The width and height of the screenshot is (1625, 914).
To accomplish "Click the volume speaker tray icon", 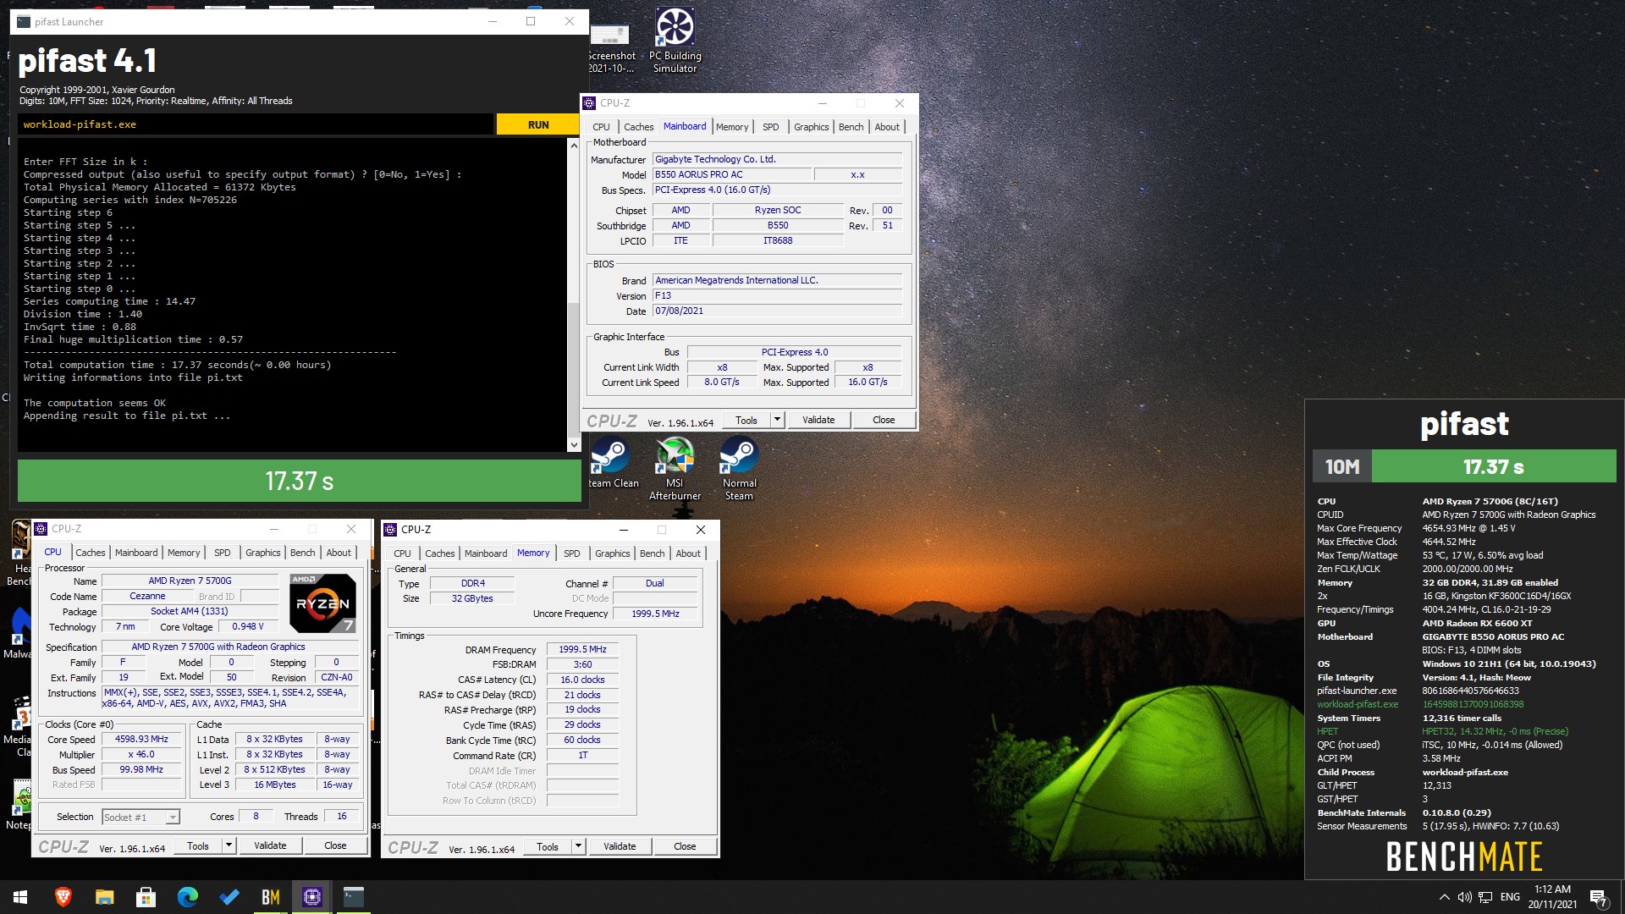I will 1464,897.
